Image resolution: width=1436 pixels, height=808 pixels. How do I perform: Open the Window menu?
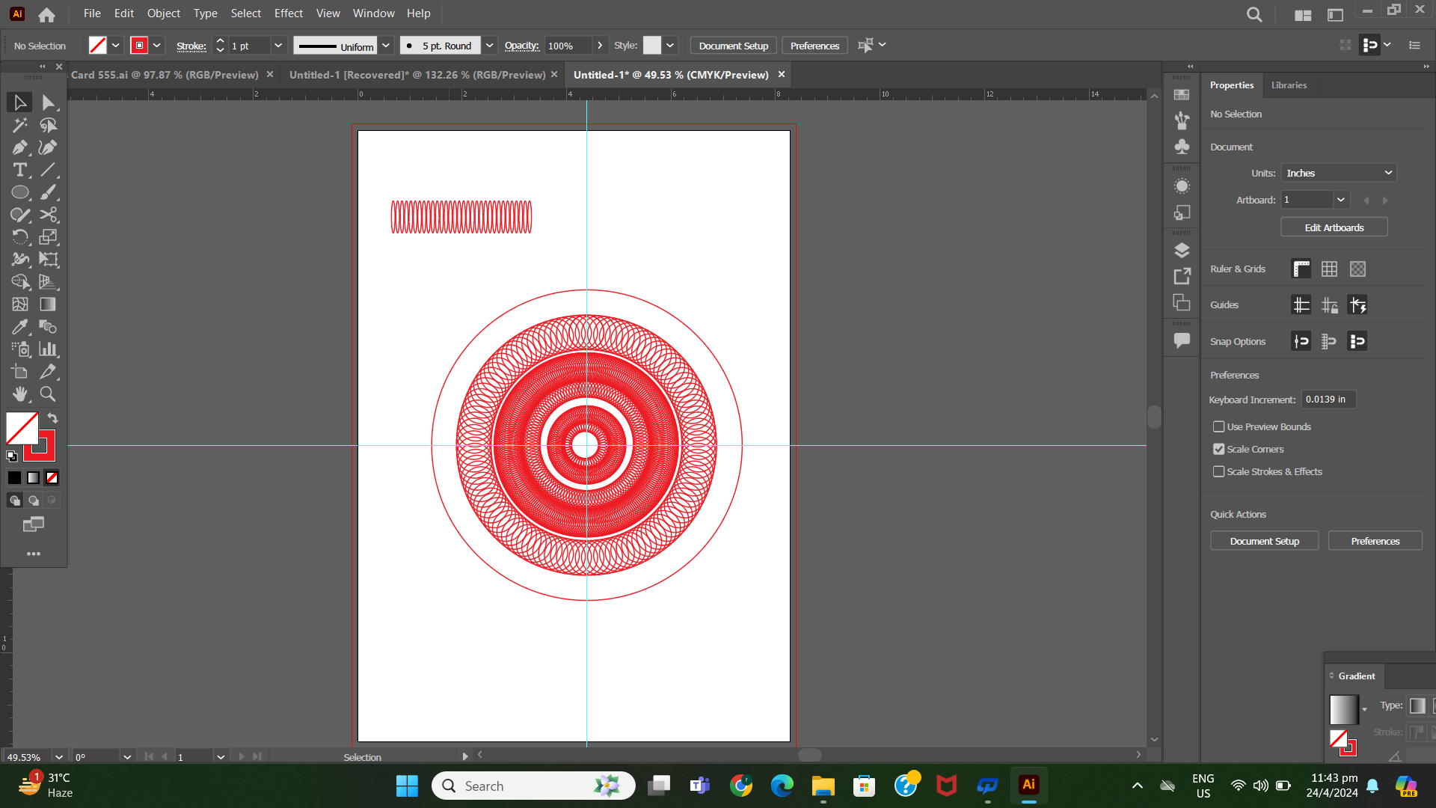[374, 13]
